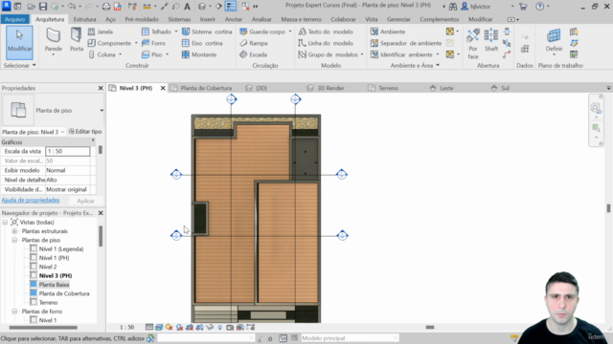Open the Arquivo file menu
This screenshot has height=344, width=613.
pyautogui.click(x=15, y=19)
